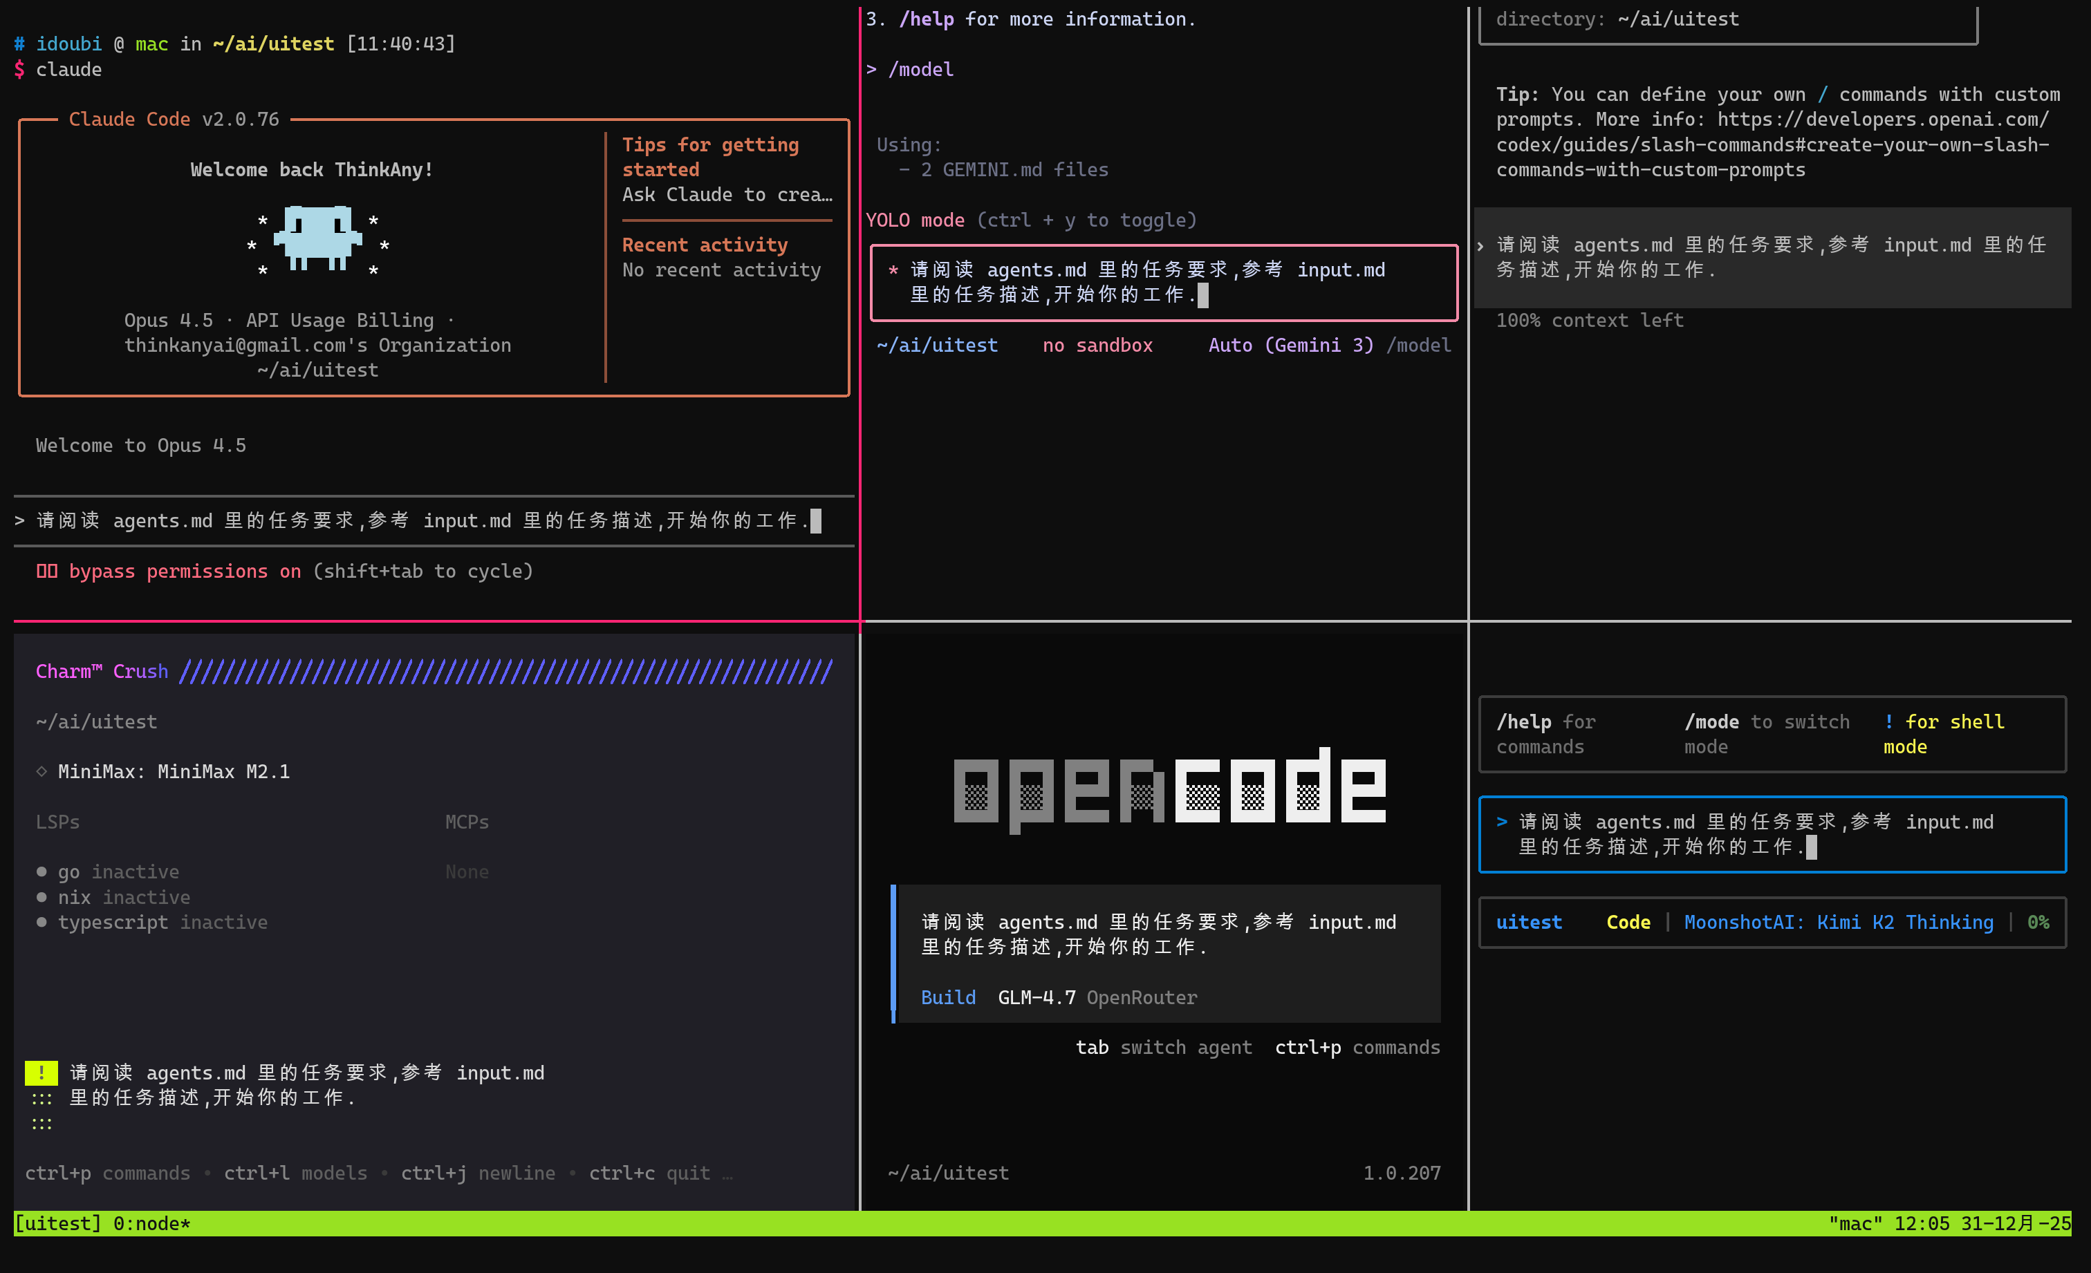Click the yellow exclamation badge in Crush

pos(41,1073)
